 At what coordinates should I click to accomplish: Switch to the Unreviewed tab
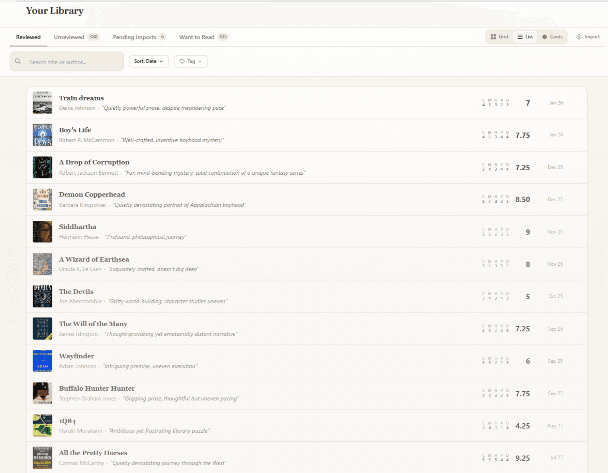pos(68,37)
